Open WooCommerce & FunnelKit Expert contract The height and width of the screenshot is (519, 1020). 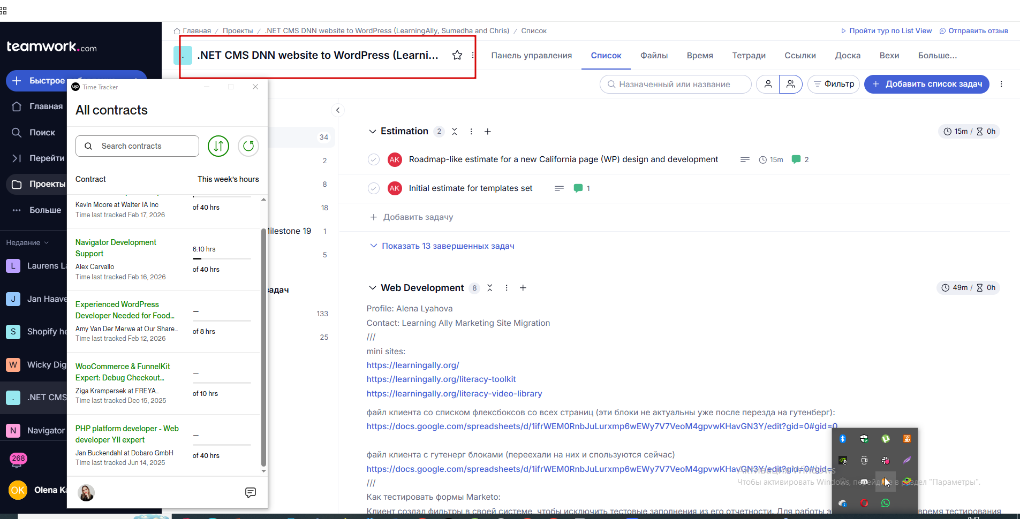pyautogui.click(x=123, y=372)
